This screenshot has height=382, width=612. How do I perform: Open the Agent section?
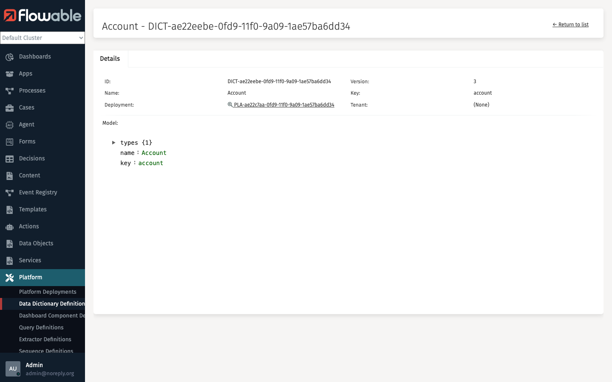tap(25, 124)
